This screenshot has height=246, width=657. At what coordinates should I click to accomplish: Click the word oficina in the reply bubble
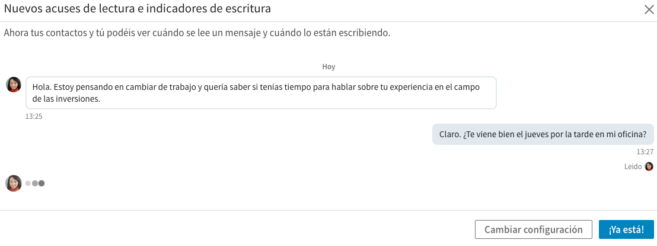coord(629,134)
